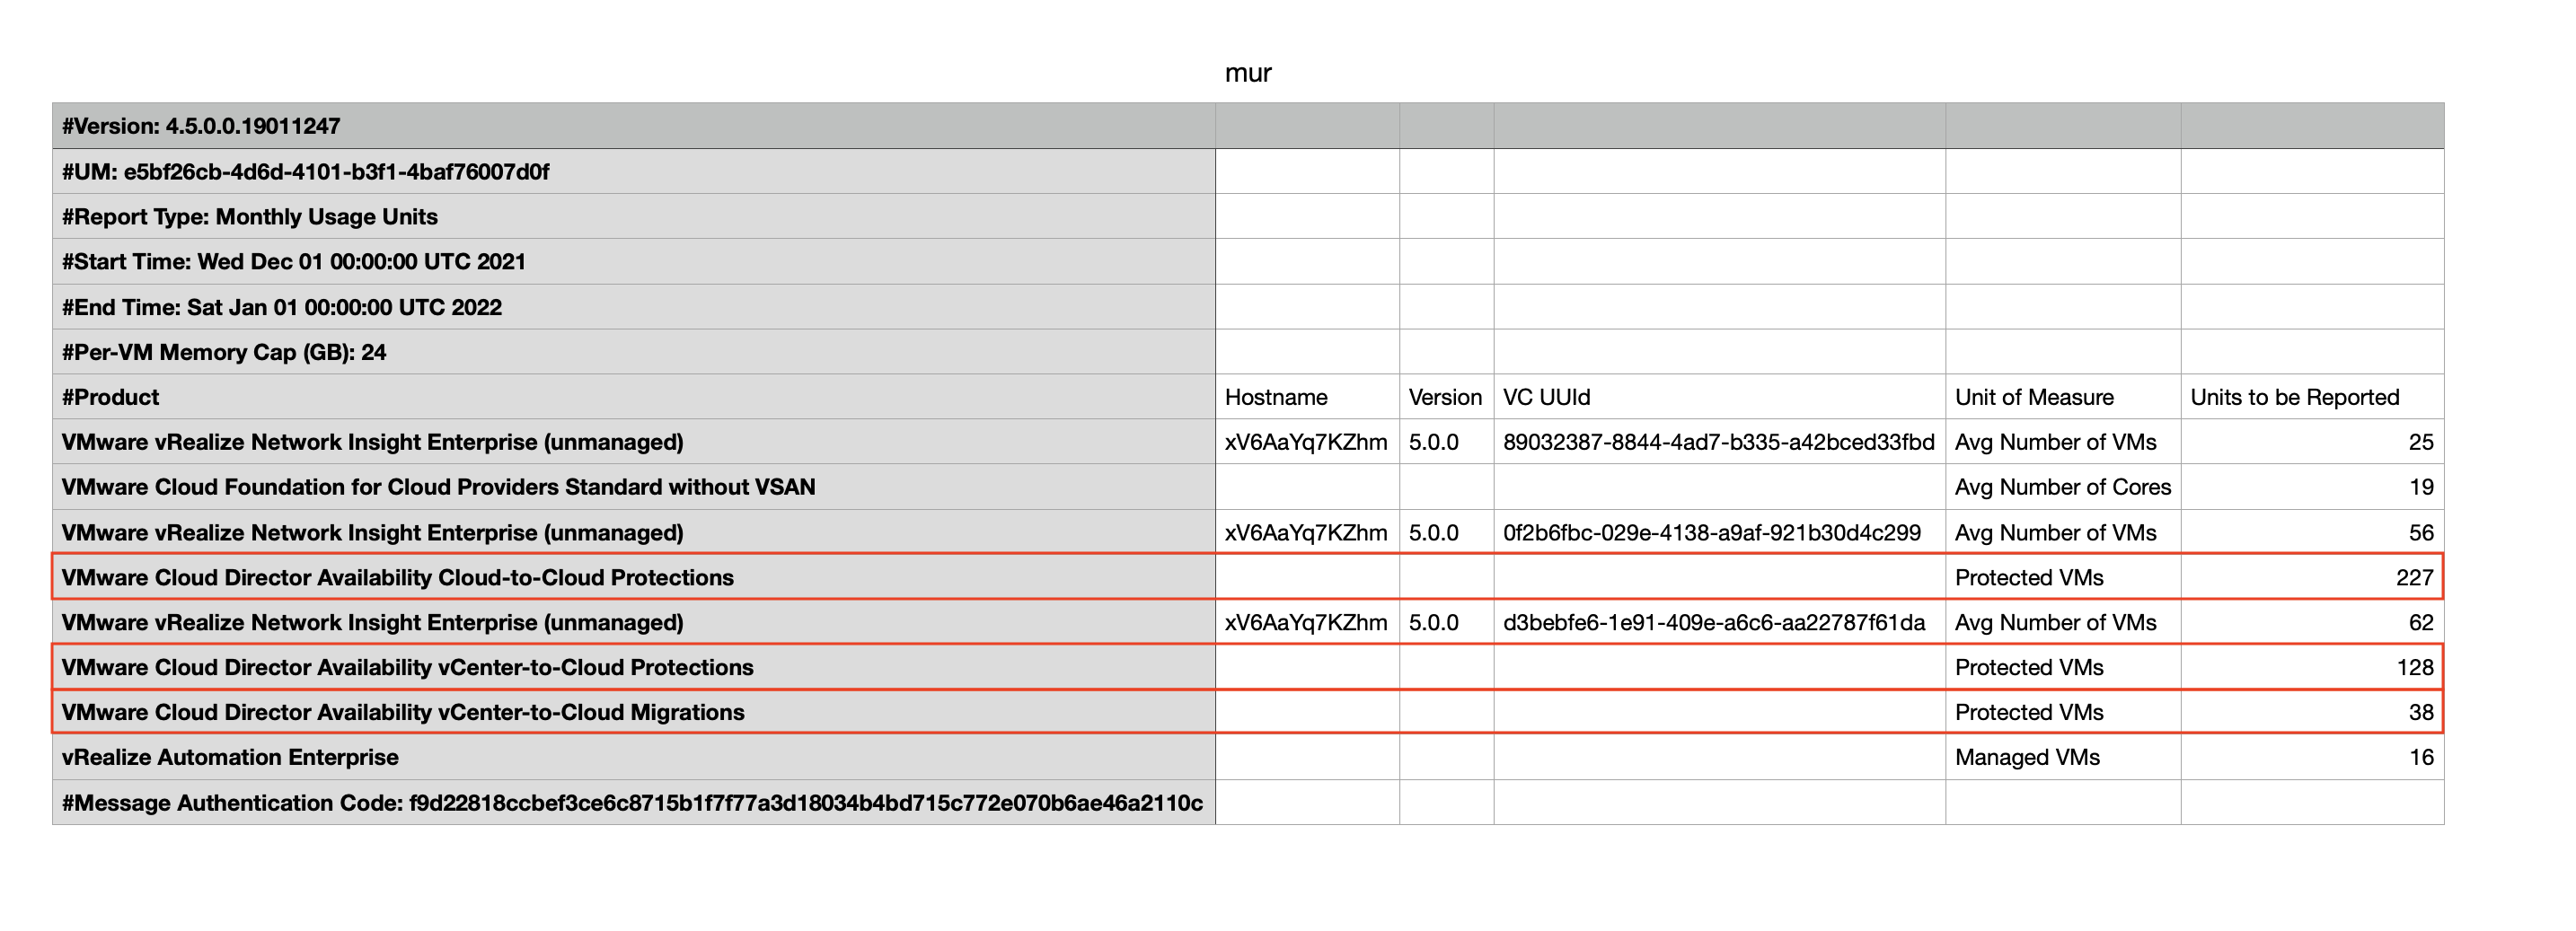
Task: Click hostname xV6AaYq7KZhm in the 62-units row
Action: (1307, 622)
